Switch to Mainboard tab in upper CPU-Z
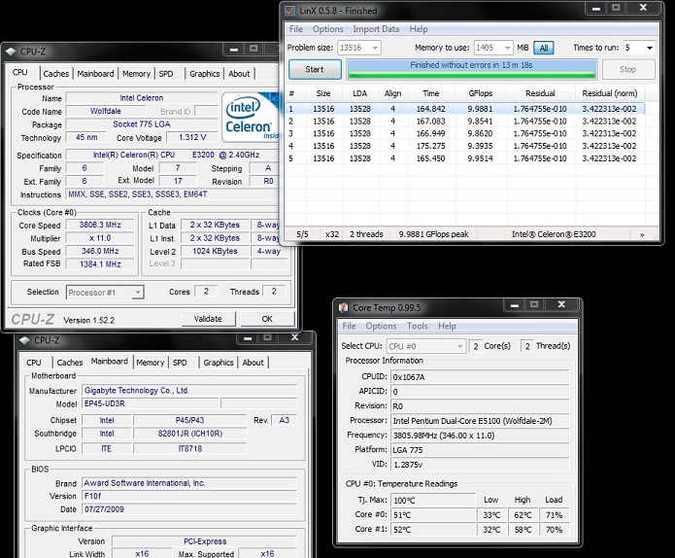Image resolution: width=675 pixels, height=558 pixels. [x=95, y=74]
